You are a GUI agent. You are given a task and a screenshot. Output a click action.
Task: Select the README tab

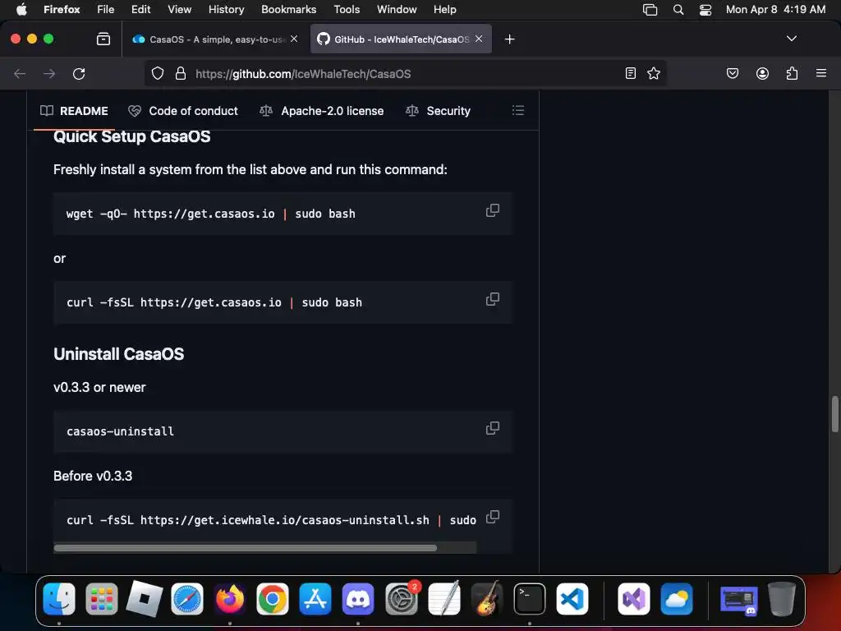74,111
